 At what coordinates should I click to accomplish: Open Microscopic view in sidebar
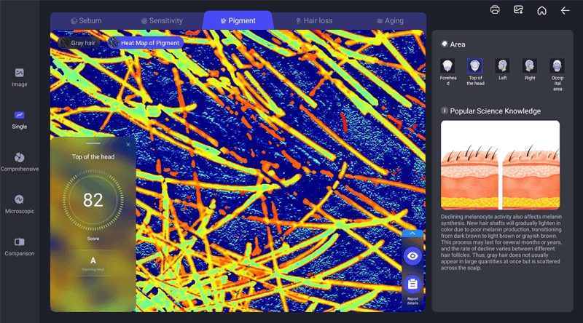[x=20, y=204]
